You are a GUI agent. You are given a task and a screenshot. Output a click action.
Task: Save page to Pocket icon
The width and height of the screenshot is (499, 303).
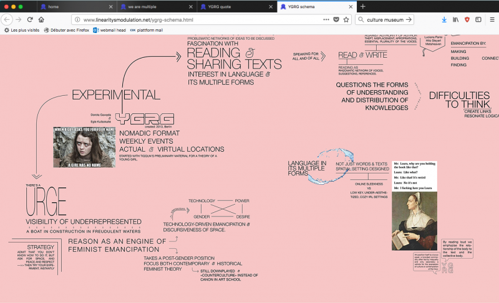click(x=336, y=20)
